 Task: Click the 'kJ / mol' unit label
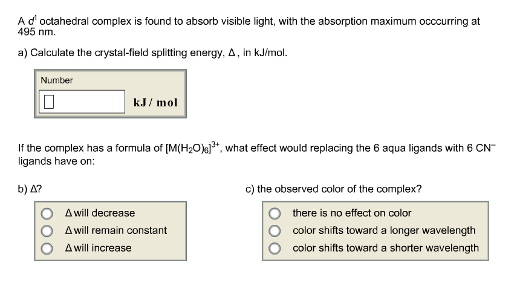(155, 102)
